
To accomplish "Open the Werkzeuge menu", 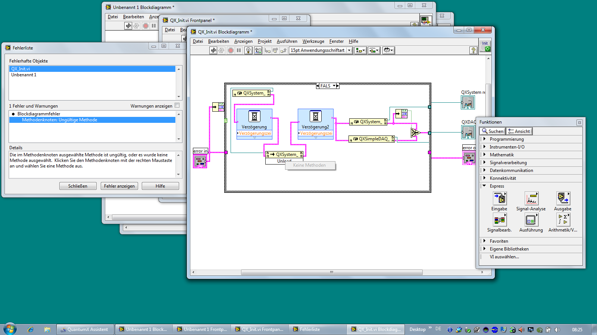I will [x=313, y=41].
